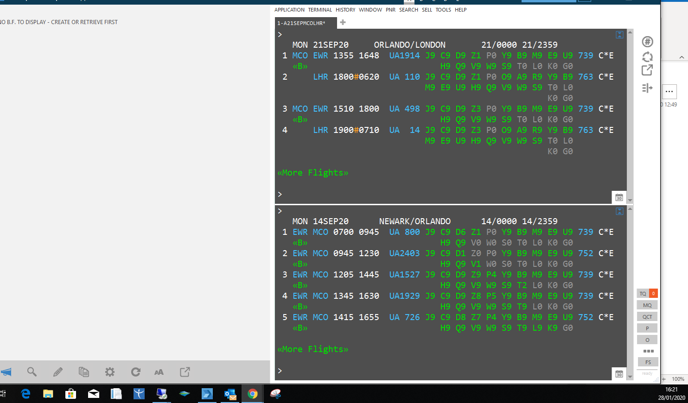Open the gear settings icon in bottom toolbar

click(110, 372)
